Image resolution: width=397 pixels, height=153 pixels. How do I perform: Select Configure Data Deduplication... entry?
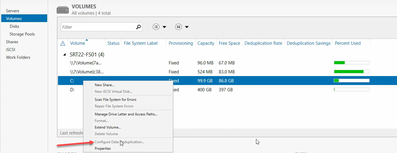click(119, 142)
